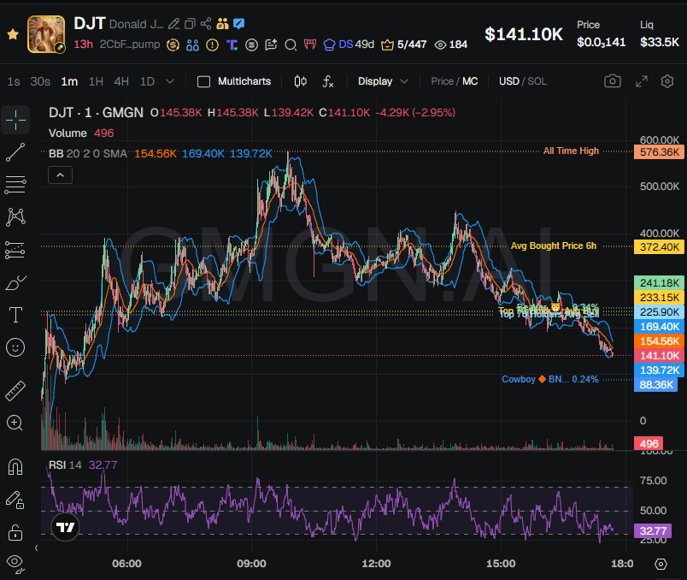Image resolution: width=687 pixels, height=580 pixels.
Task: Select the forecasting position tool
Action: coord(15,250)
